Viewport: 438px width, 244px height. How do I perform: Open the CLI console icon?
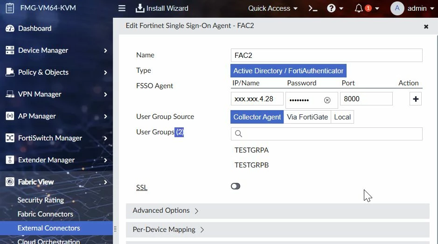(x=313, y=8)
